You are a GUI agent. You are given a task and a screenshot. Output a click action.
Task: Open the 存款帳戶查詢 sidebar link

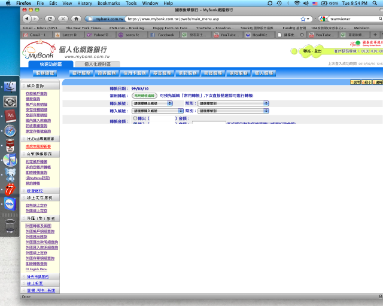coord(37,94)
